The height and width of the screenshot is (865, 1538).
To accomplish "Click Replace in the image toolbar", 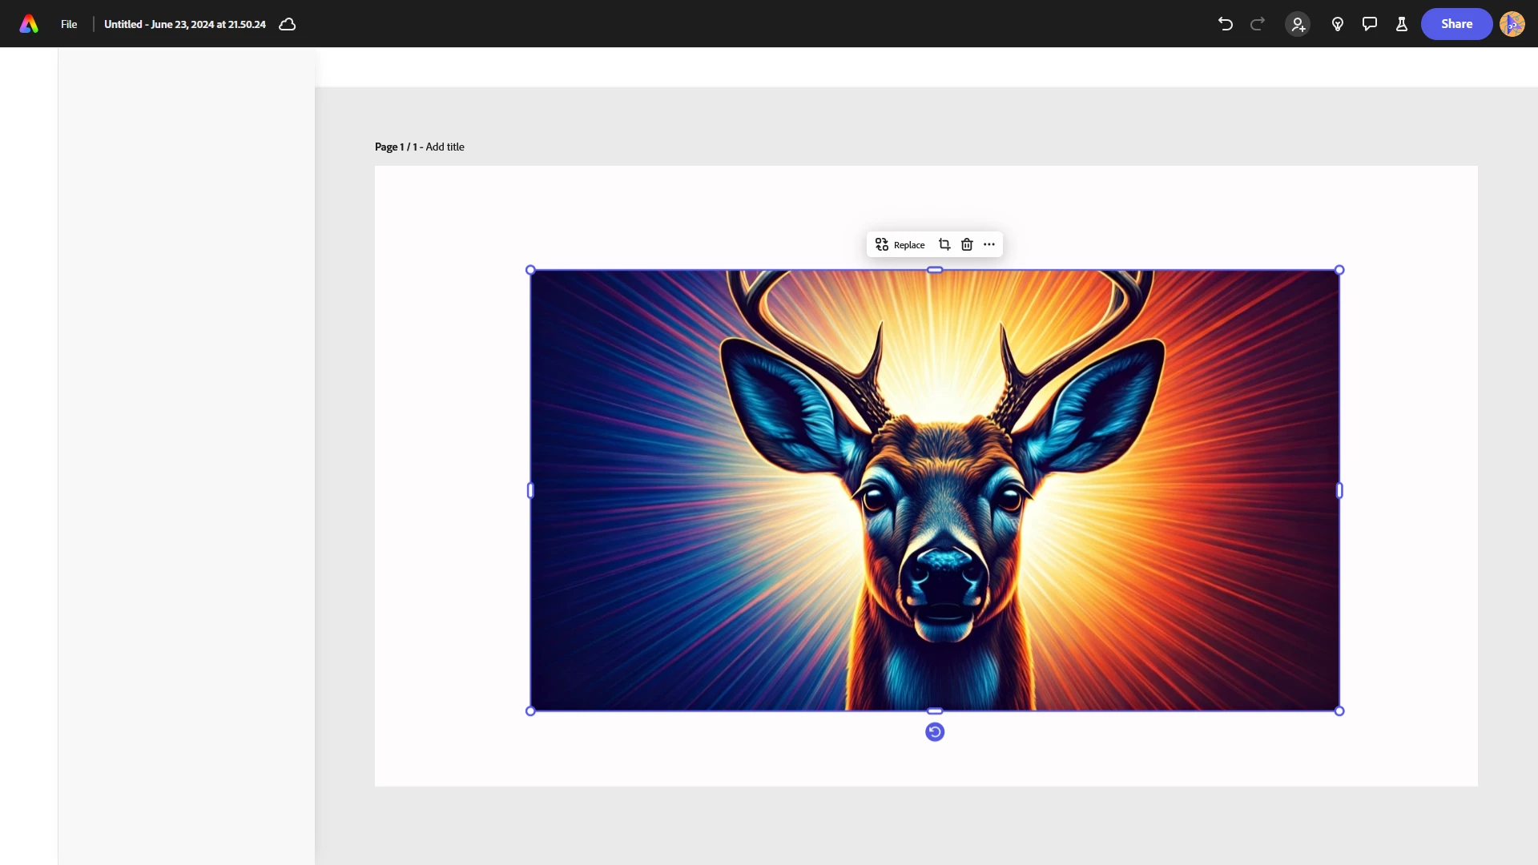I will 900,244.
